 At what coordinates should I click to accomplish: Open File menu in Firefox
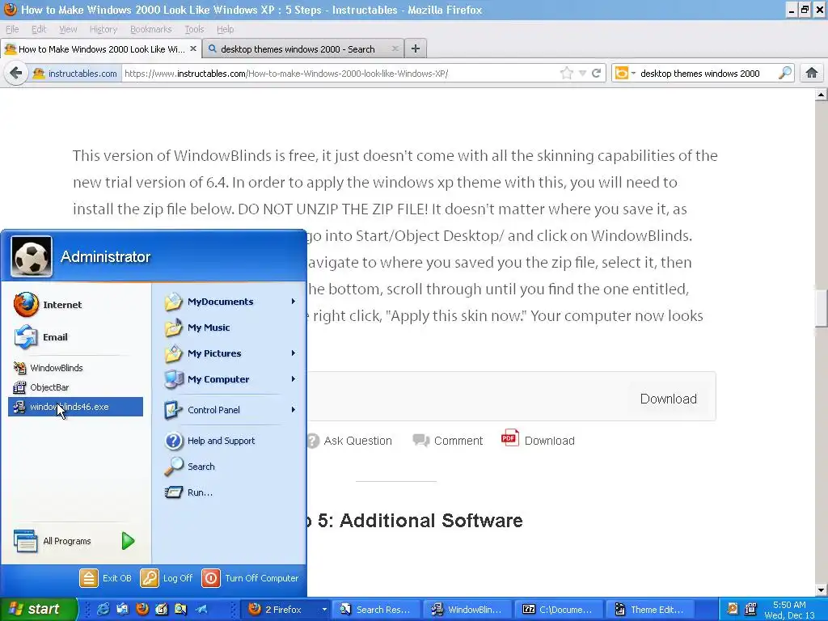tap(12, 29)
